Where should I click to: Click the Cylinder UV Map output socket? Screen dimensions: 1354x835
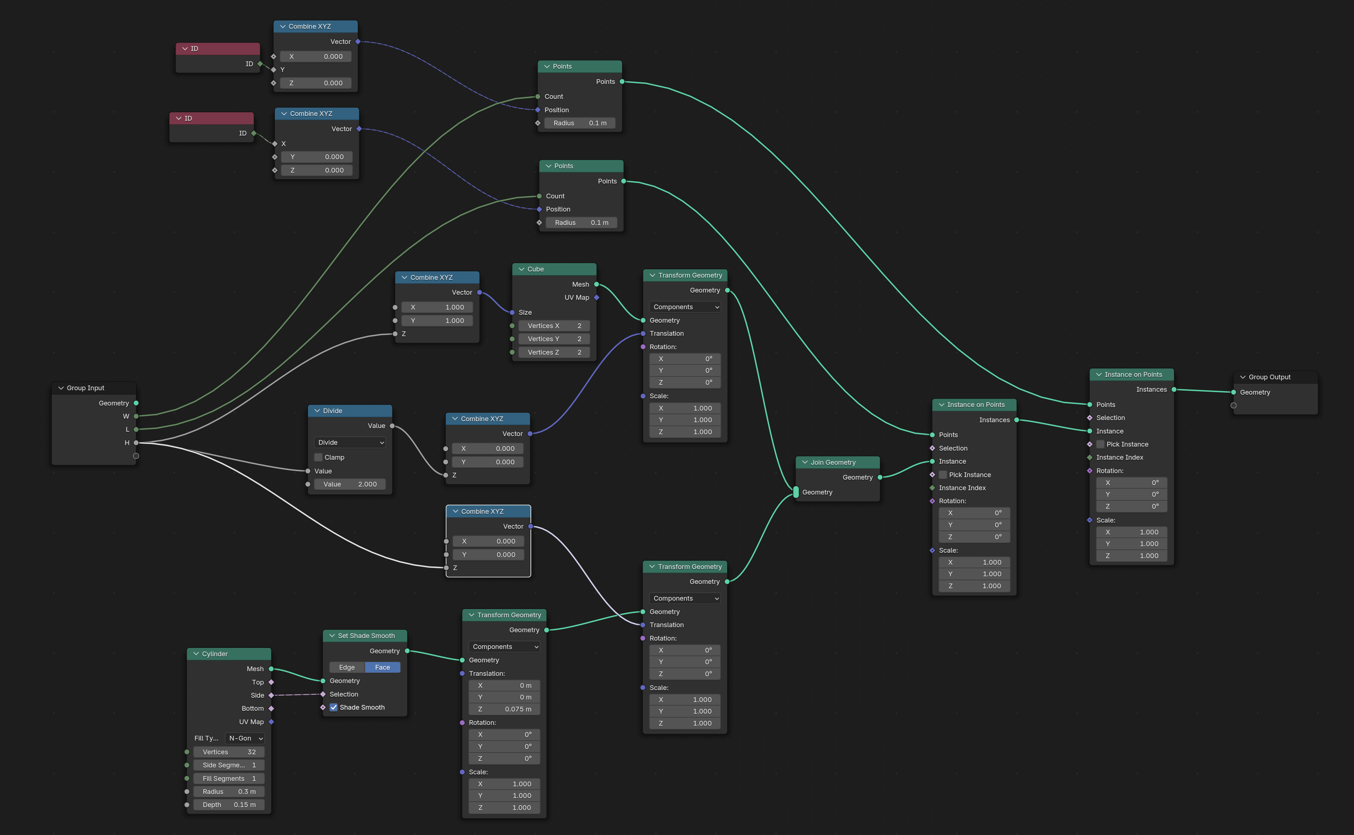coord(271,722)
